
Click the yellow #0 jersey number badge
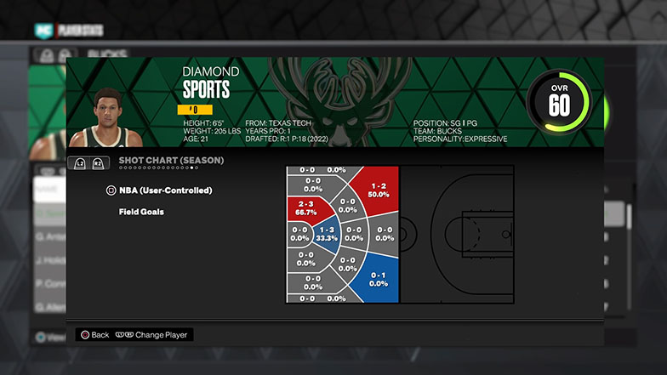click(x=195, y=110)
